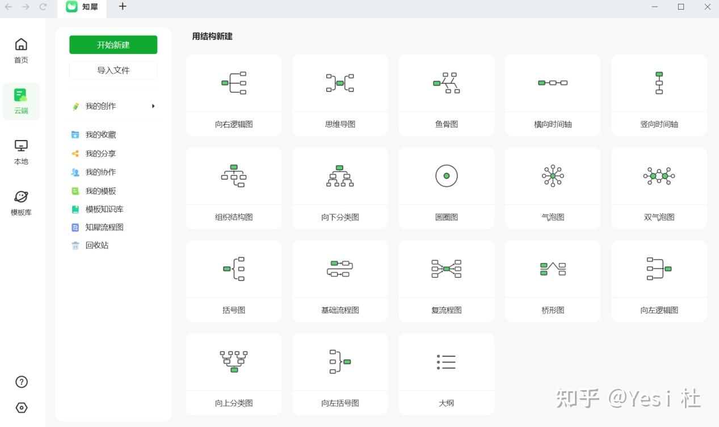The width and height of the screenshot is (719, 427).
Task: Open 我的创作 in the side list
Action: point(100,106)
